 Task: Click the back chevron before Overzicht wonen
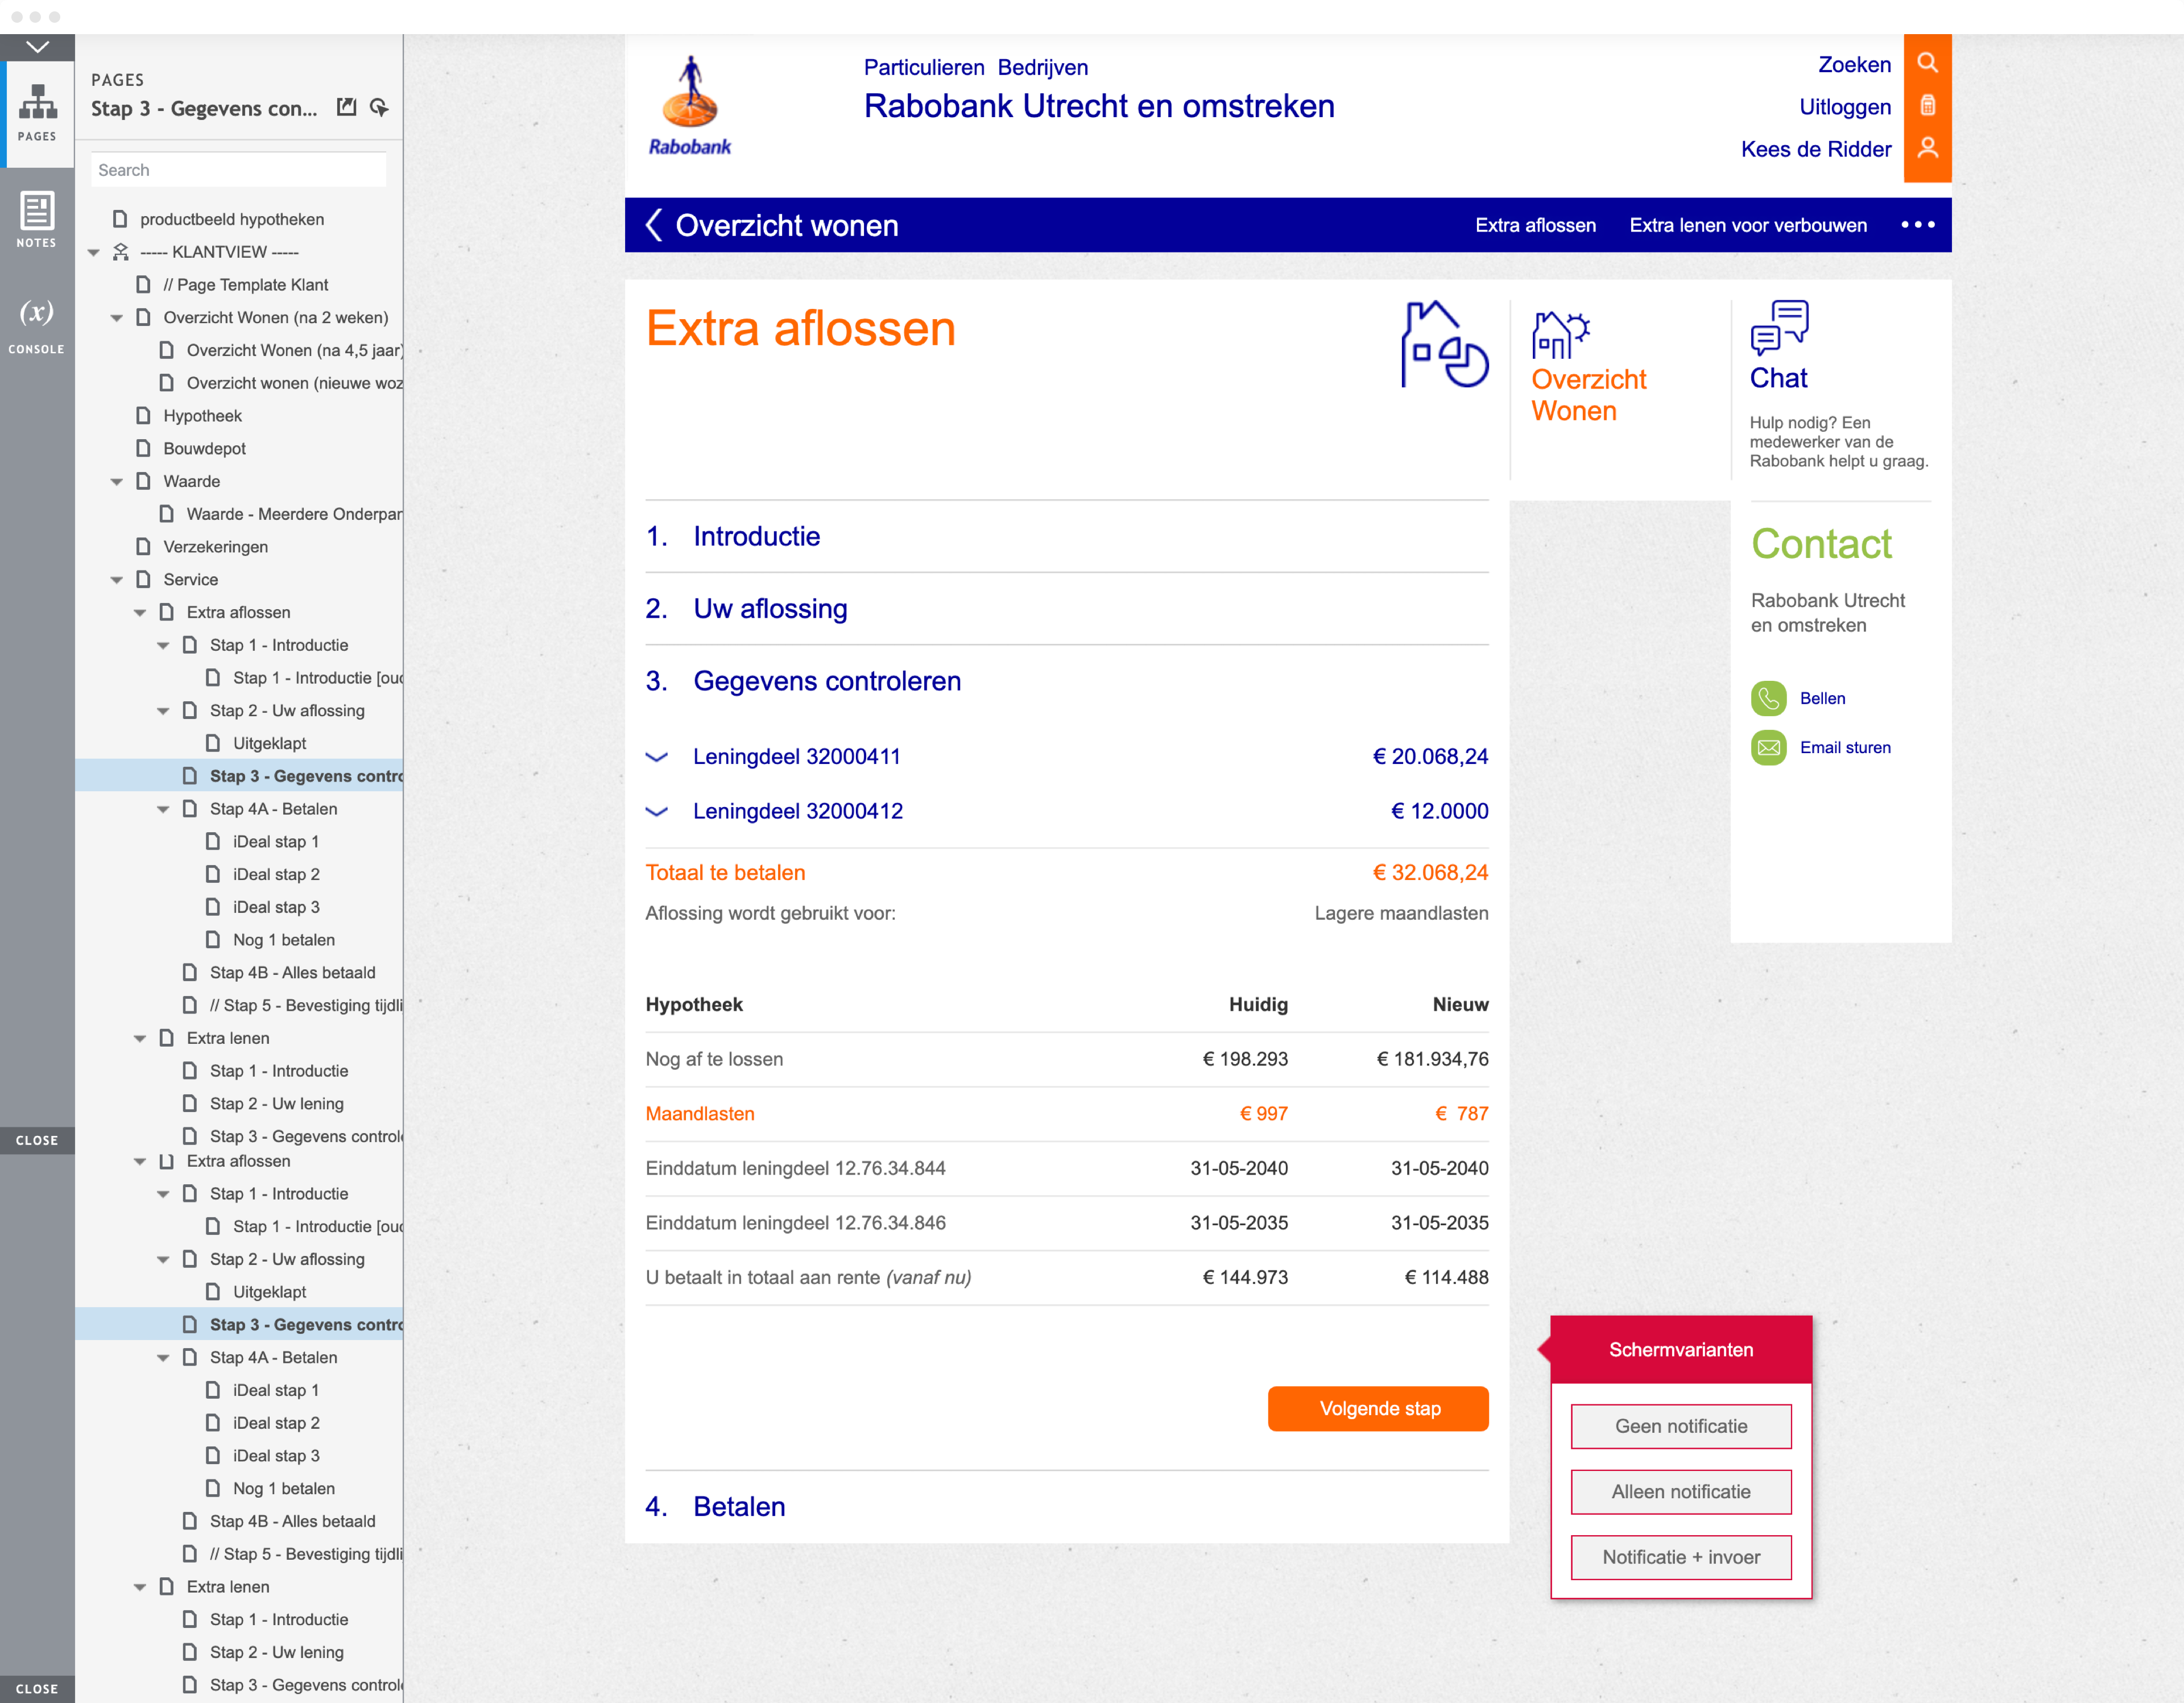click(x=654, y=225)
